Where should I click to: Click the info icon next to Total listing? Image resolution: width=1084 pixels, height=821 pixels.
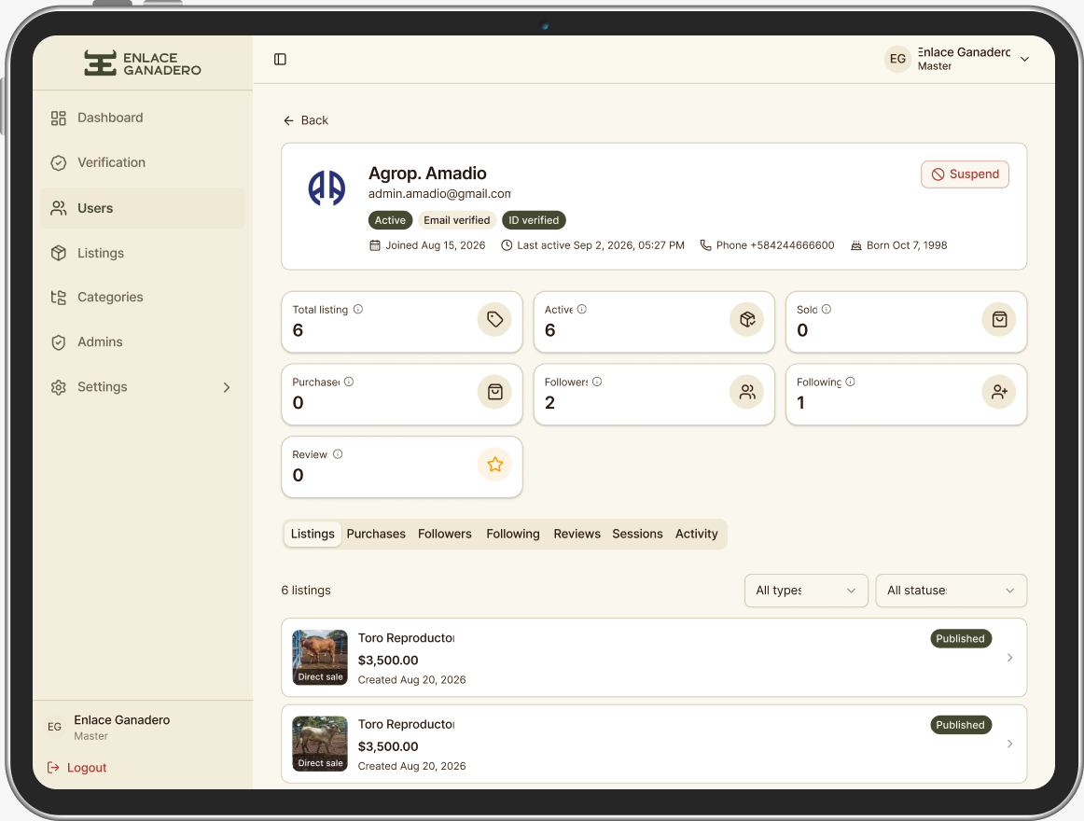coord(358,309)
